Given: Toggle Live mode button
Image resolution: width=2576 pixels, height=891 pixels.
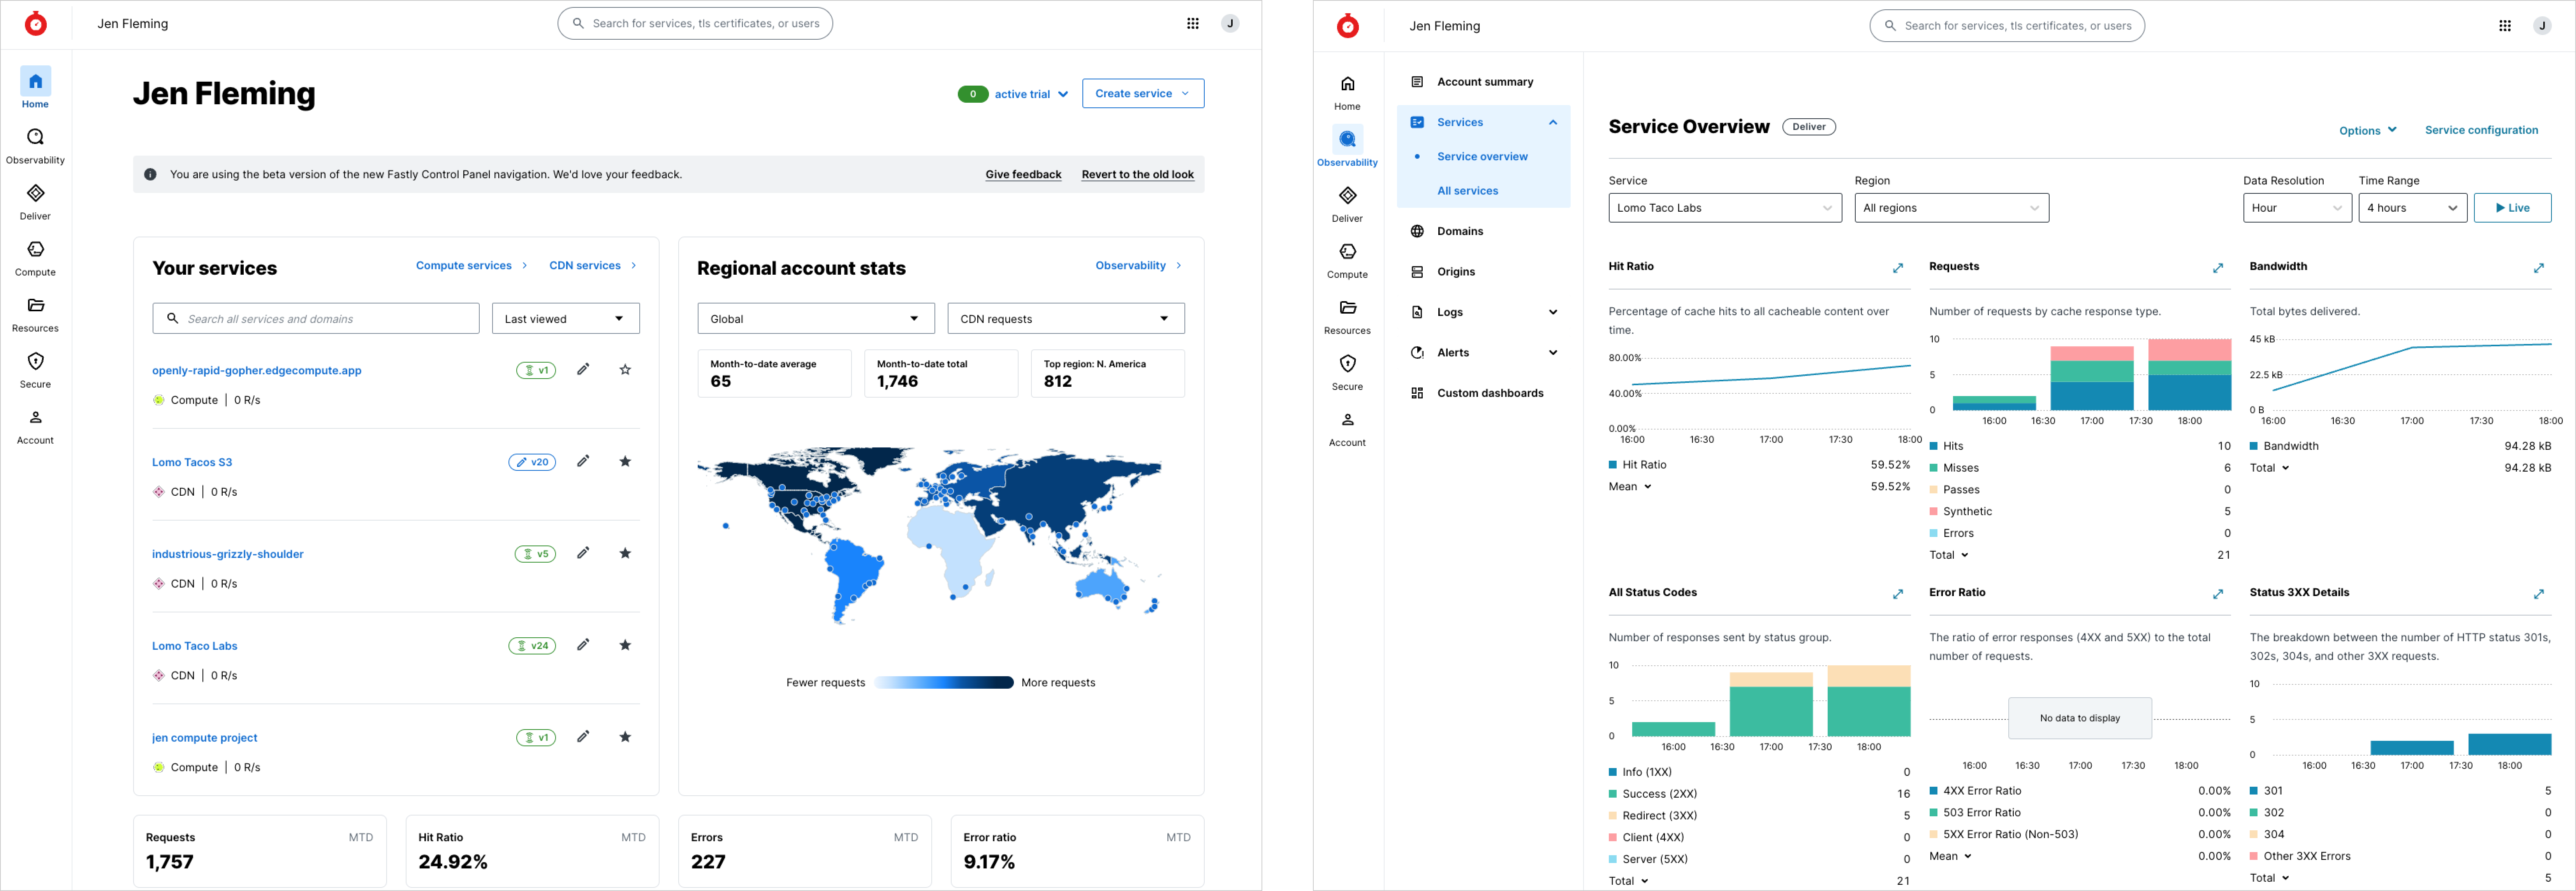Looking at the screenshot, I should [2512, 208].
